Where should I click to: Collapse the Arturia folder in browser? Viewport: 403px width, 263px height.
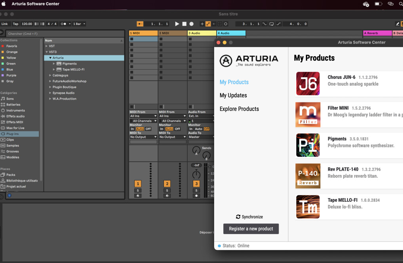tap(50, 58)
